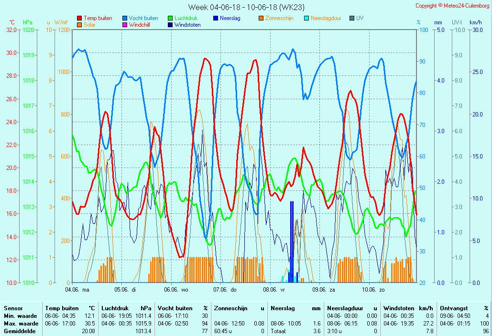Click the cyan Neerslagduur legend swatch

(306, 19)
